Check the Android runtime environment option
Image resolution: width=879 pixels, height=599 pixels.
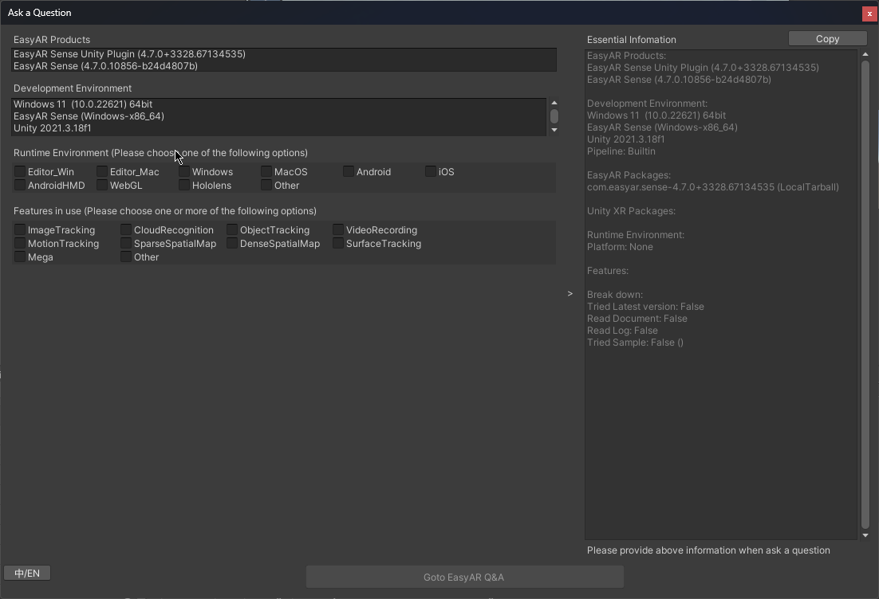click(349, 172)
